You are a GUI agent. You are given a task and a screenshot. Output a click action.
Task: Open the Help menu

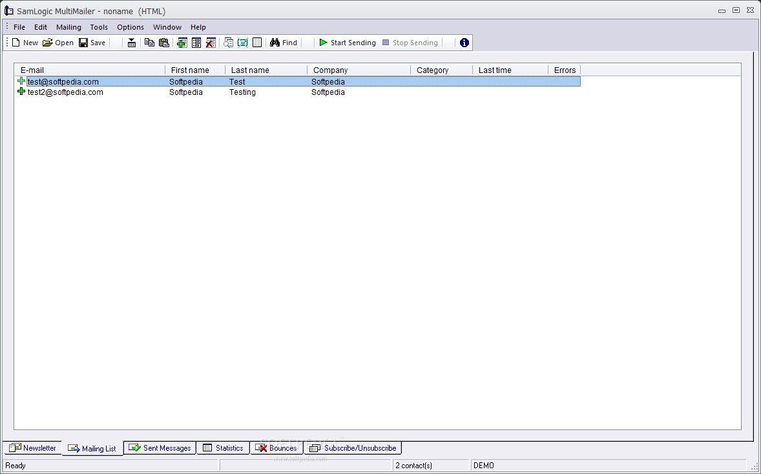(x=198, y=27)
